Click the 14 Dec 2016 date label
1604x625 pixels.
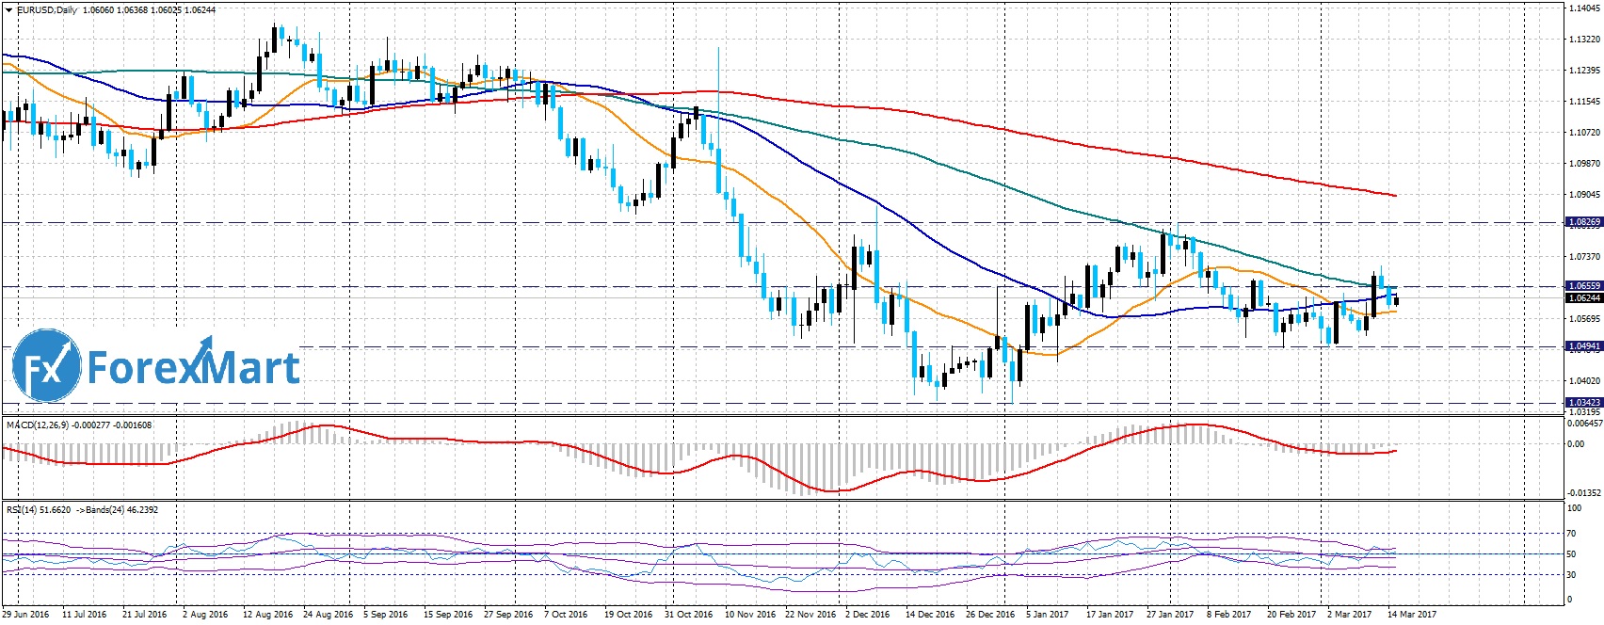(930, 616)
